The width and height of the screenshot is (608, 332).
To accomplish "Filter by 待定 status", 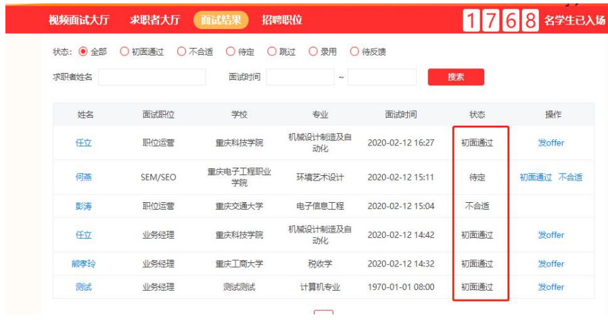I will pyautogui.click(x=231, y=52).
